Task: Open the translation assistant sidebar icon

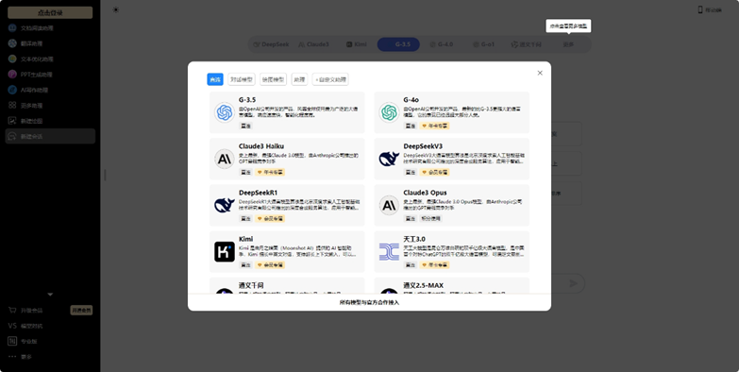Action: [12, 43]
